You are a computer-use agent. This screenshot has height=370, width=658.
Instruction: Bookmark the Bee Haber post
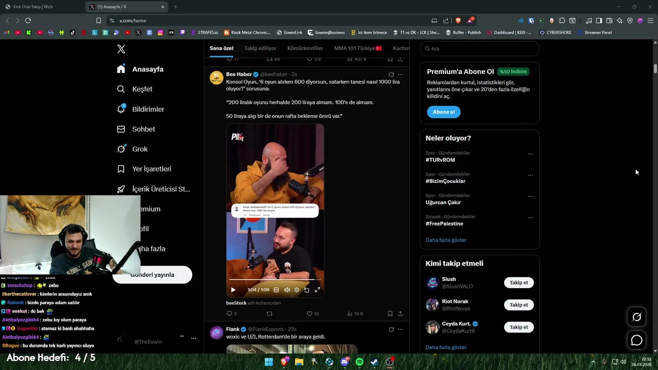(390, 313)
